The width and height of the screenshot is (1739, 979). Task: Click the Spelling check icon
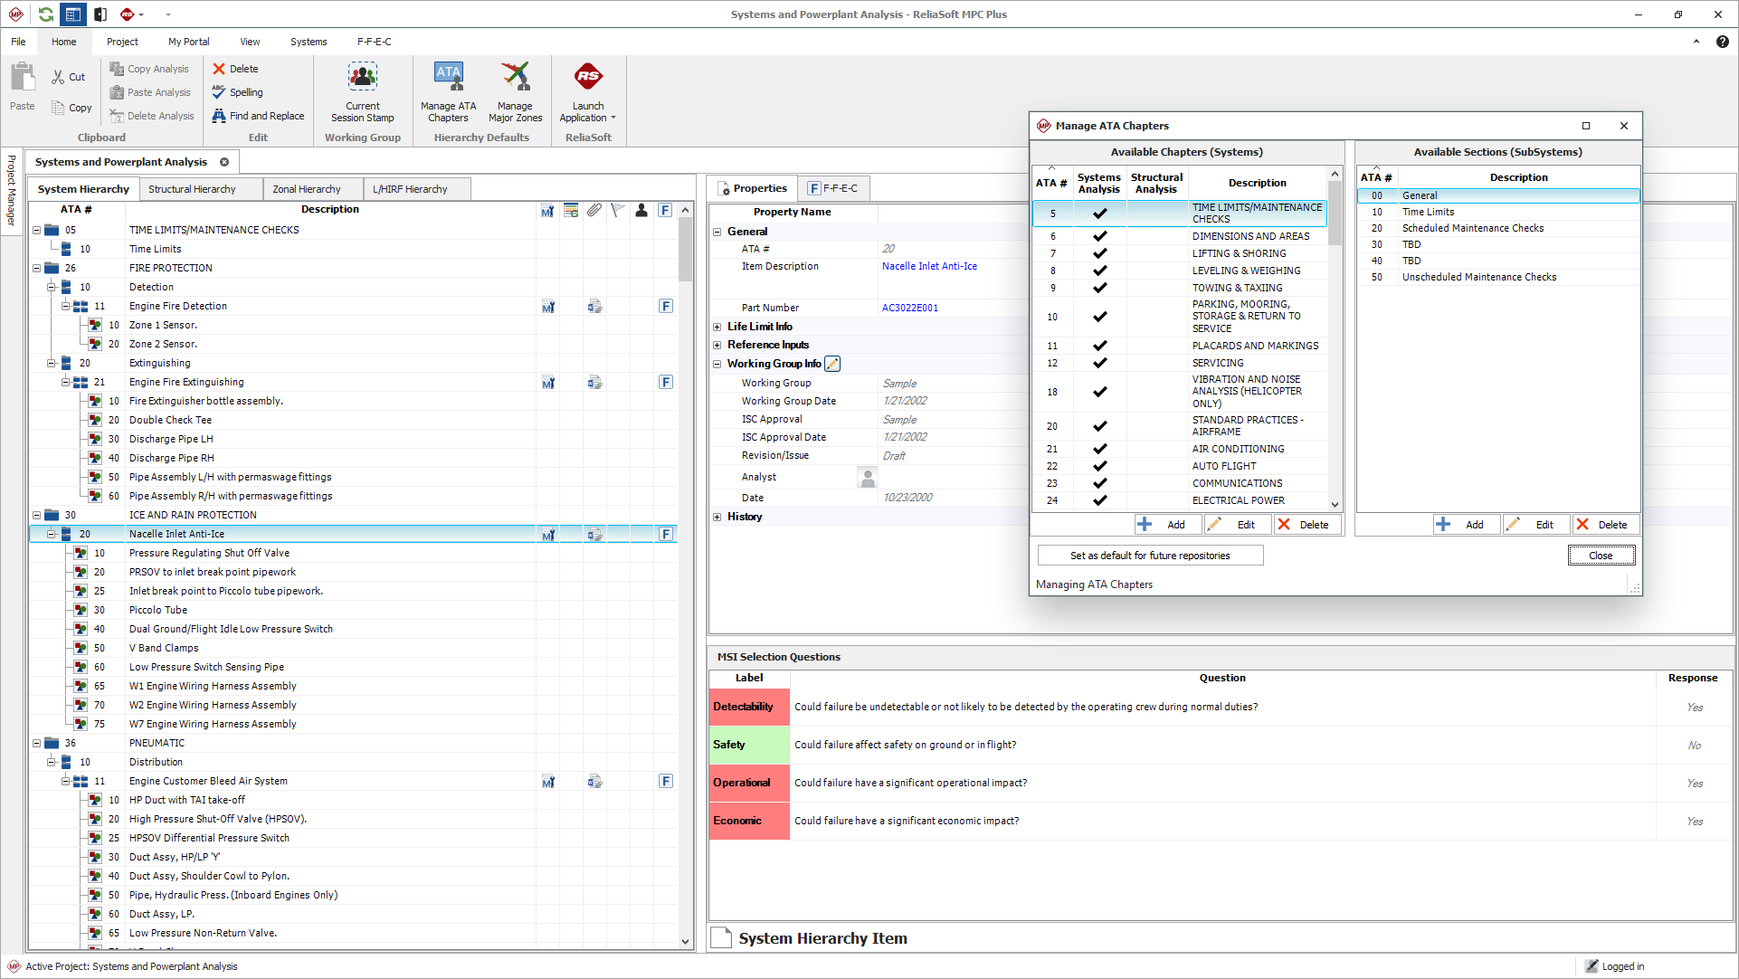pos(219,92)
